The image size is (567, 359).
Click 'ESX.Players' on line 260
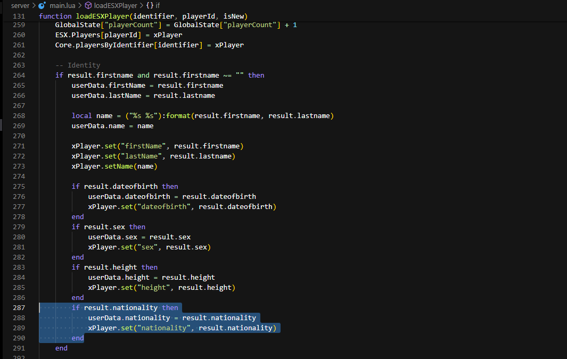point(78,35)
